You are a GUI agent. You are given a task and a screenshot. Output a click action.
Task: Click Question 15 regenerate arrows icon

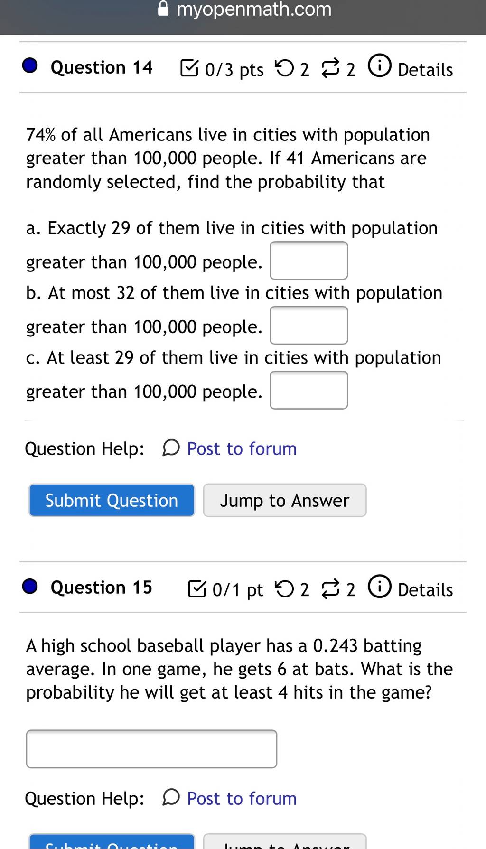point(330,589)
